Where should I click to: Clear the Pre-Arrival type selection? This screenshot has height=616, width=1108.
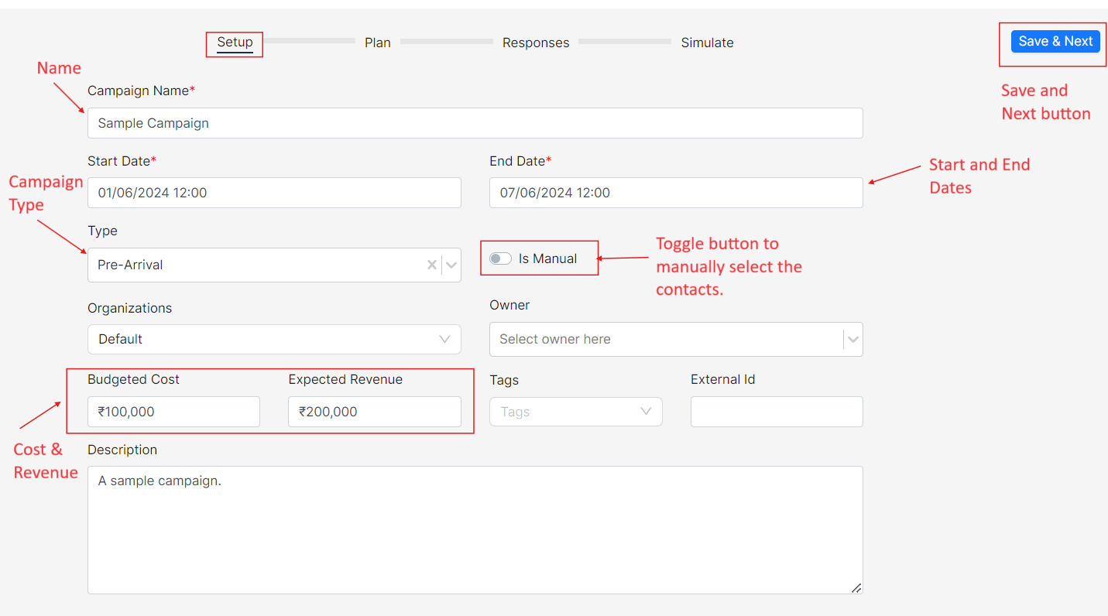432,265
